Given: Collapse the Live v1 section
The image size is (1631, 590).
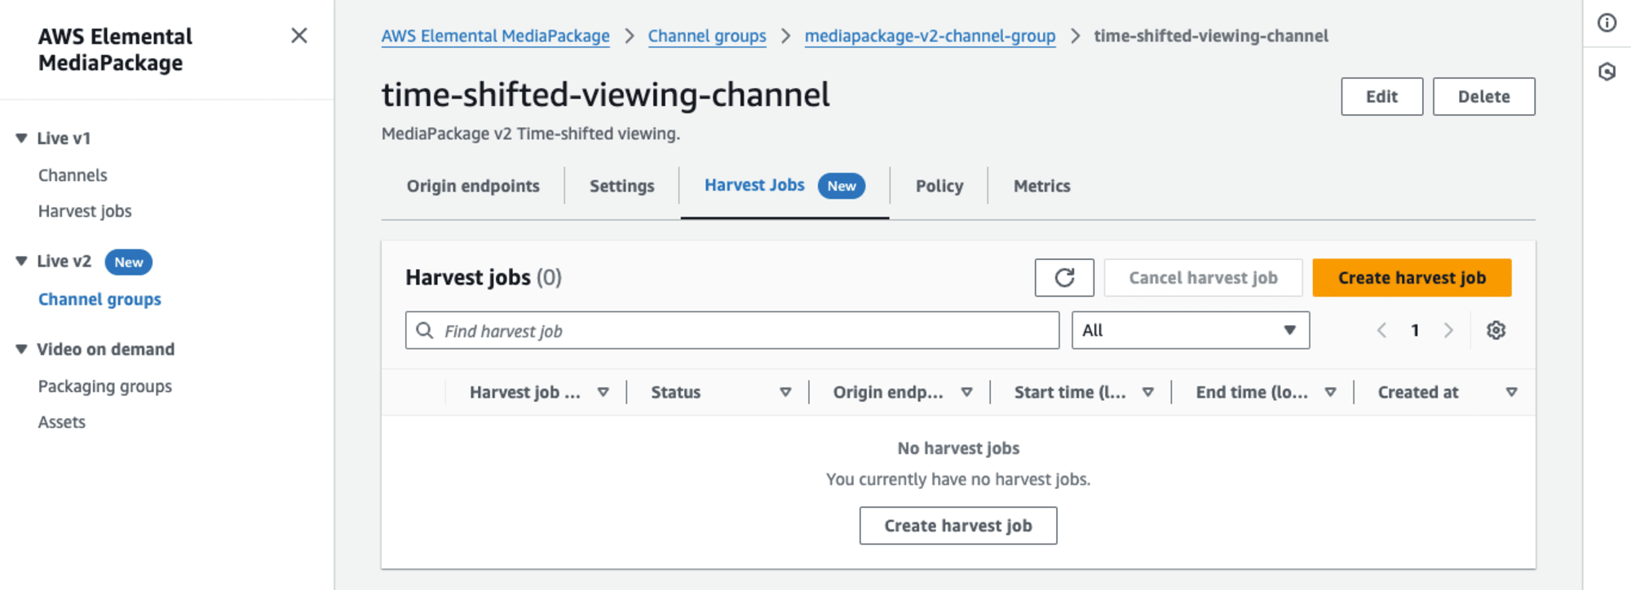Looking at the screenshot, I should pyautogui.click(x=21, y=139).
